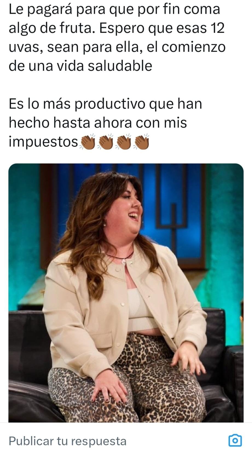Focus the "Publicar tu respuesta" reply field
252x452 pixels.
pyautogui.click(x=68, y=441)
